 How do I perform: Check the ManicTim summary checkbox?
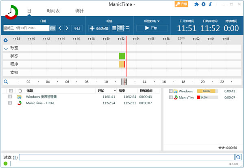171,97
